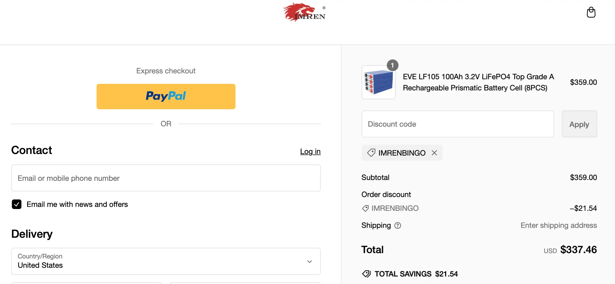Uncheck Email me with news and offers
Image resolution: width=615 pixels, height=284 pixels.
(16, 204)
